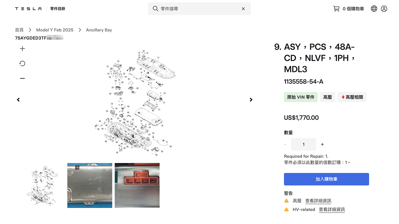This screenshot has height=224, width=399.
Task: Click 加入購物車 add to cart button
Action: pos(326,179)
